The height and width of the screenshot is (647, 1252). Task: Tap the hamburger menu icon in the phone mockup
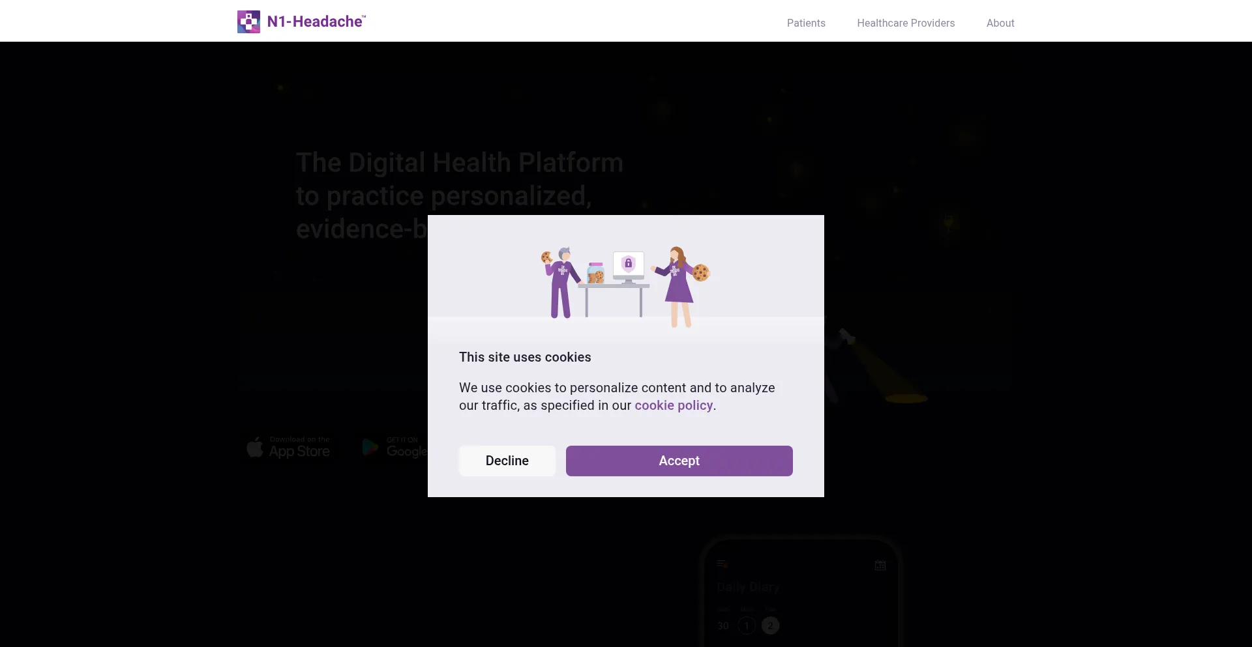tap(722, 564)
